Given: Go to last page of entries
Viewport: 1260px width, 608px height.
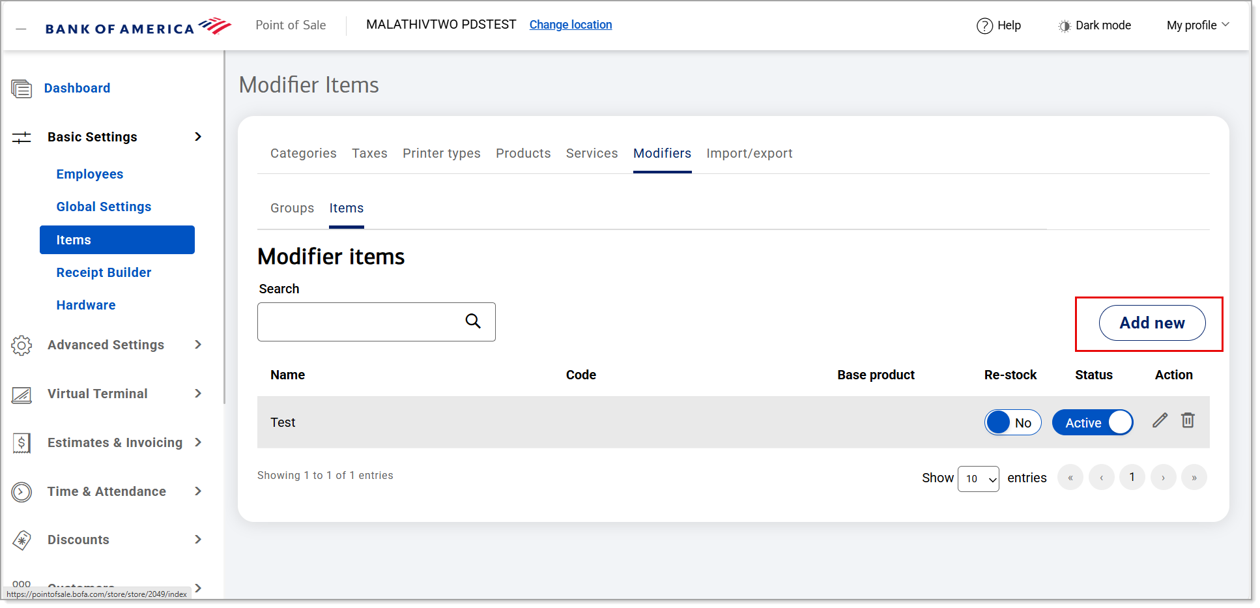Looking at the screenshot, I should 1194,478.
